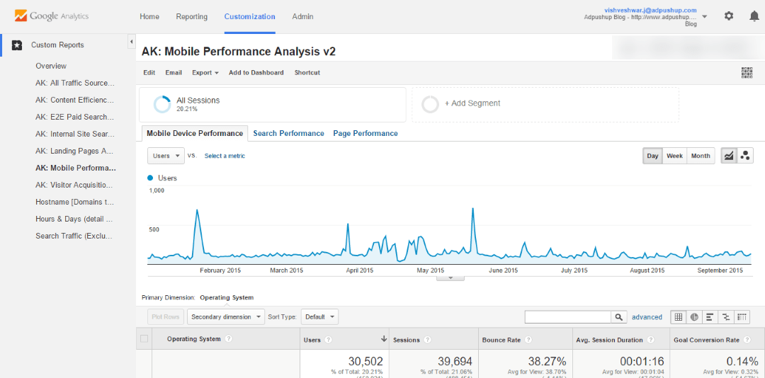Click the search magnifier button
The height and width of the screenshot is (378, 765).
[619, 317]
